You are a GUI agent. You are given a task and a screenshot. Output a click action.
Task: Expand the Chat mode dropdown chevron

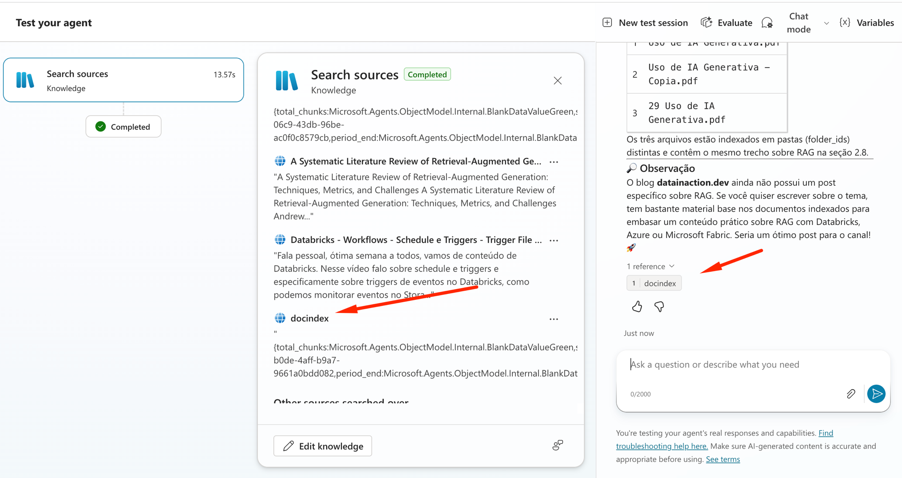pyautogui.click(x=826, y=23)
